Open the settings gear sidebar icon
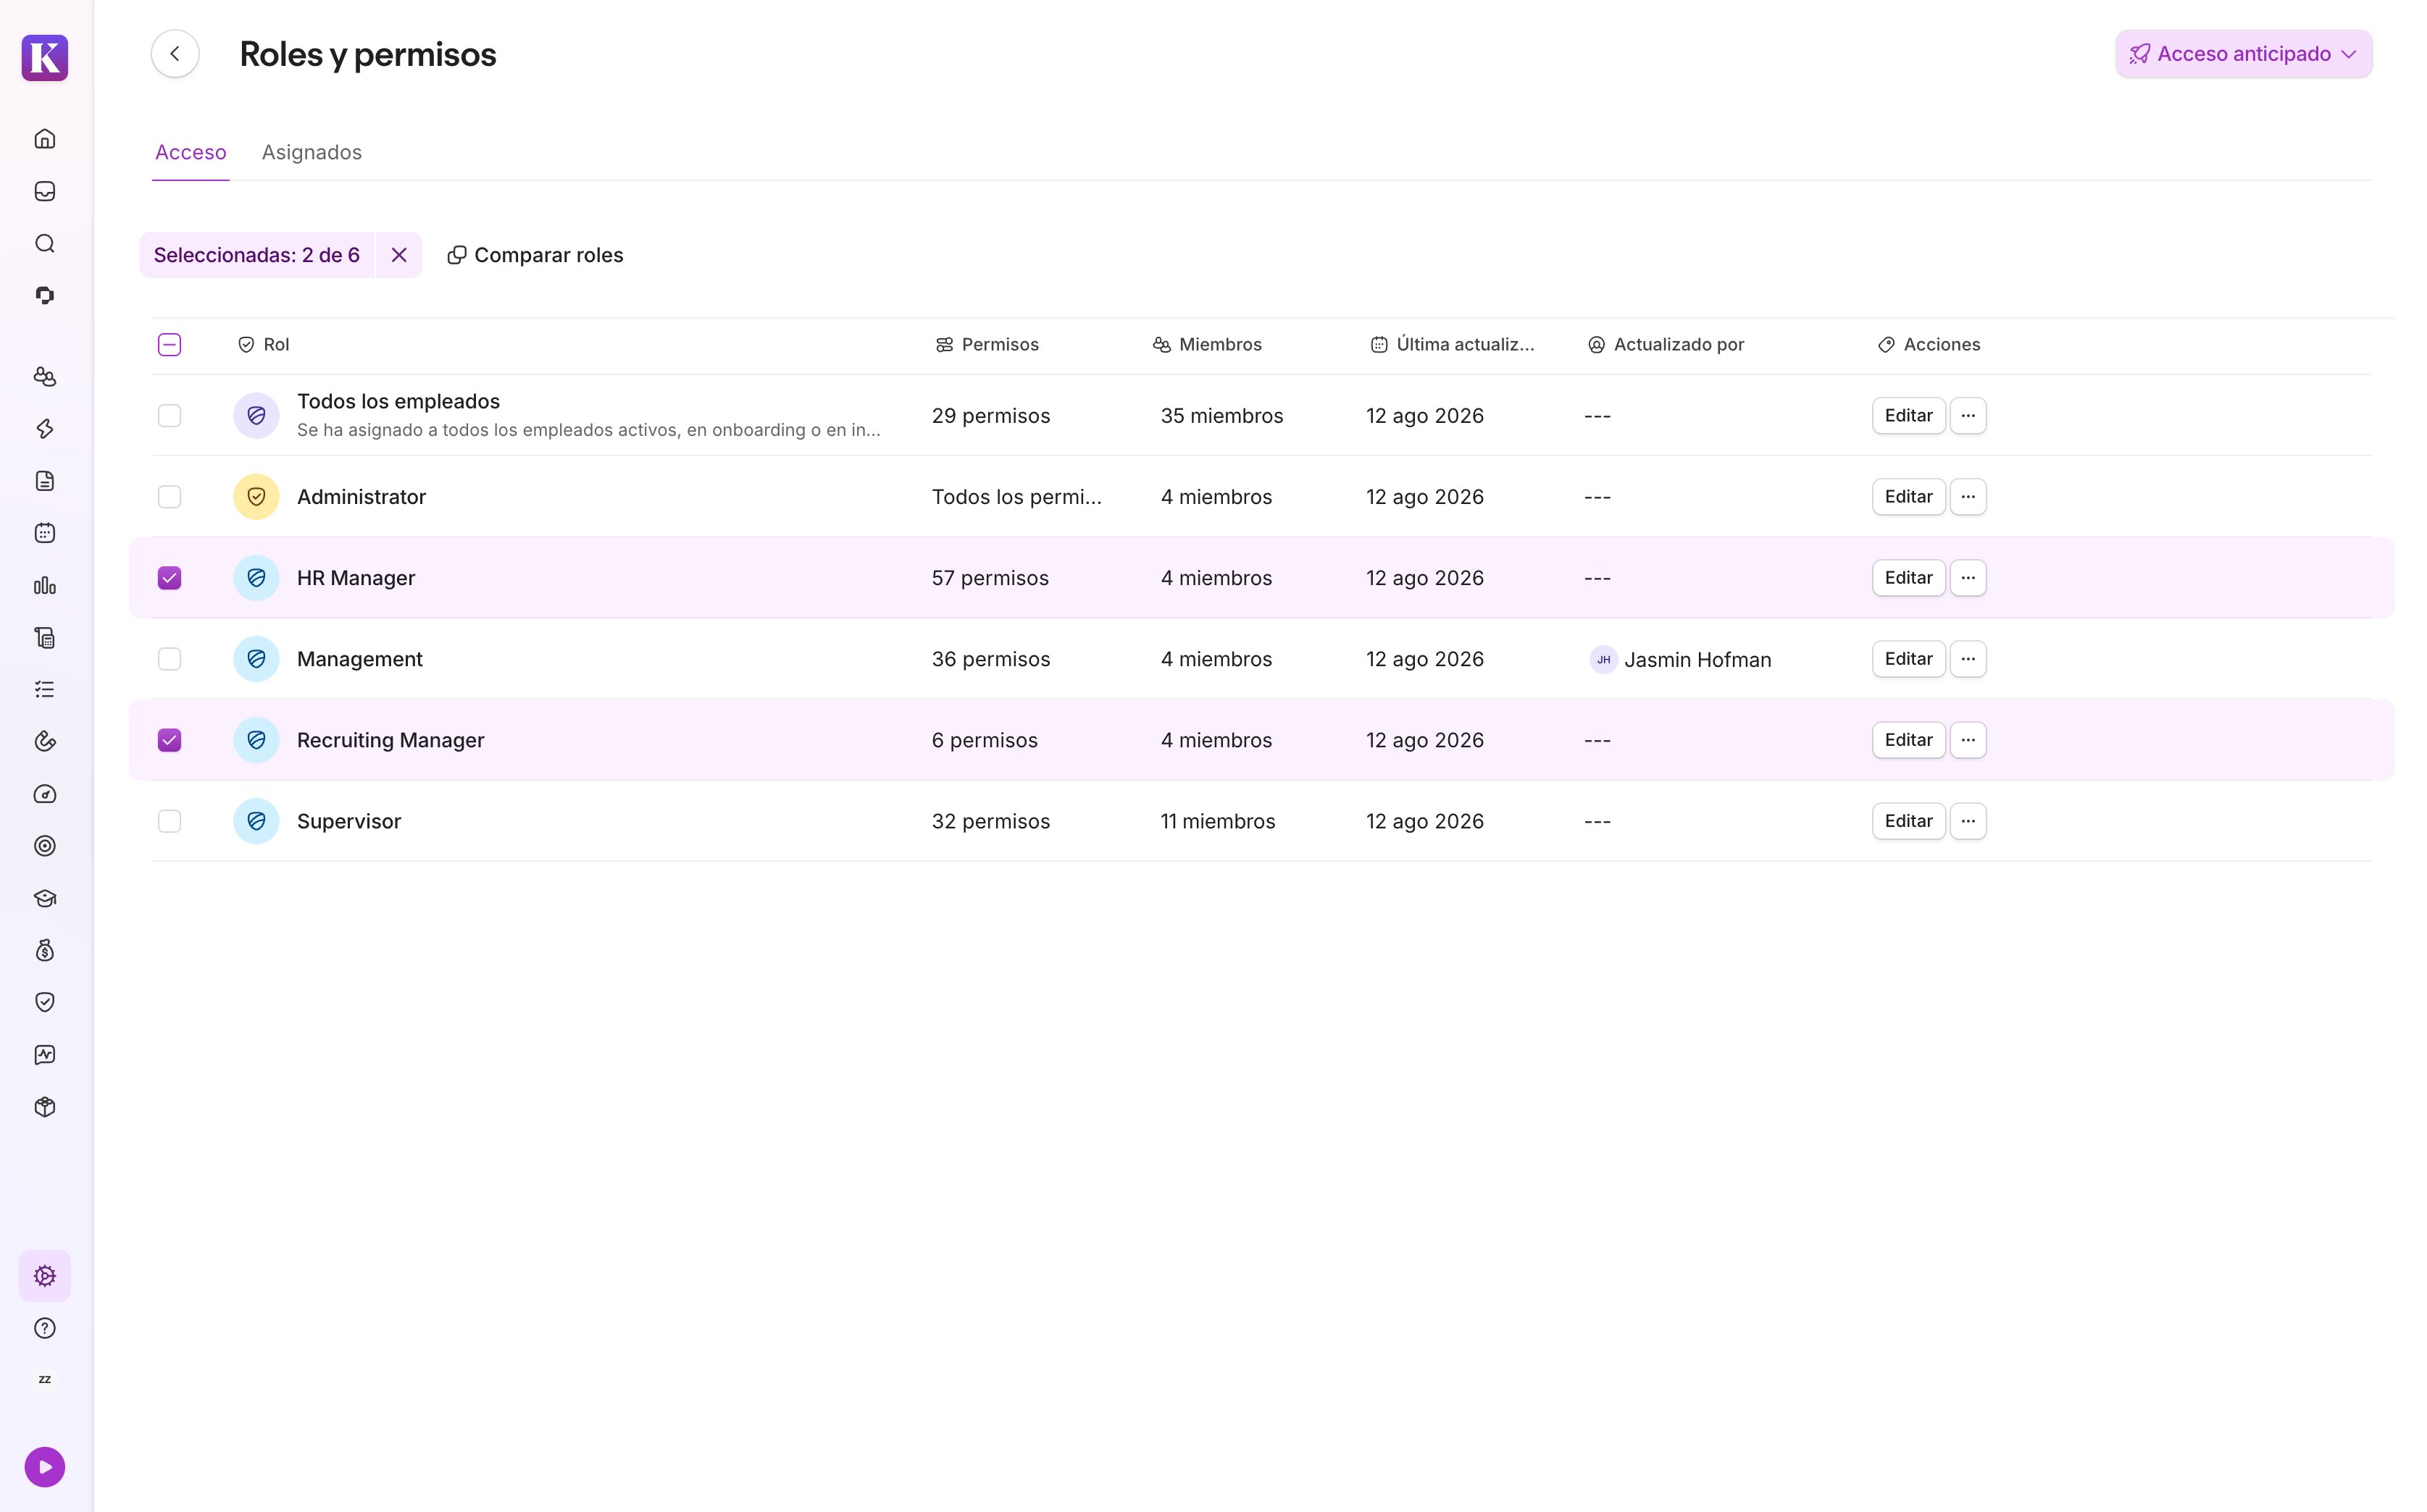Screen dimensions: 2427x1512 (45, 1276)
